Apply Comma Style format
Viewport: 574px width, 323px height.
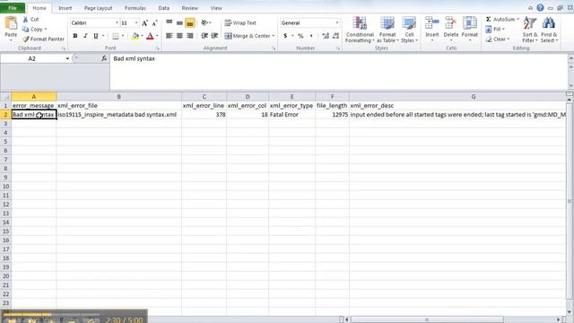tap(311, 36)
